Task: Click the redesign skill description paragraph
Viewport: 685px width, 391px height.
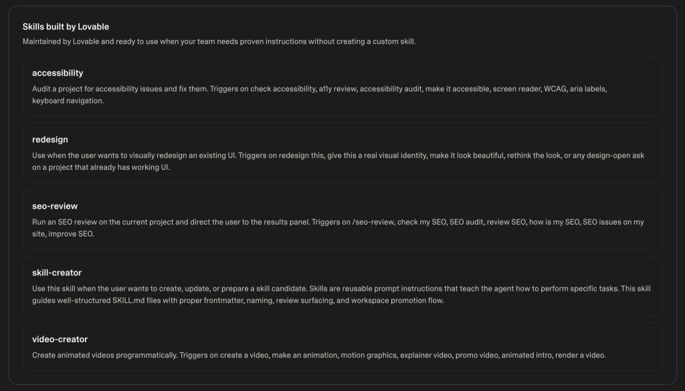Action: pos(338,162)
